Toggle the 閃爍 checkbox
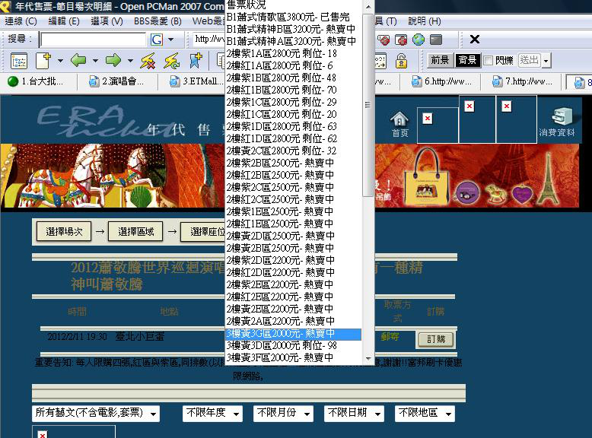The height and width of the screenshot is (438, 592). coord(489,60)
